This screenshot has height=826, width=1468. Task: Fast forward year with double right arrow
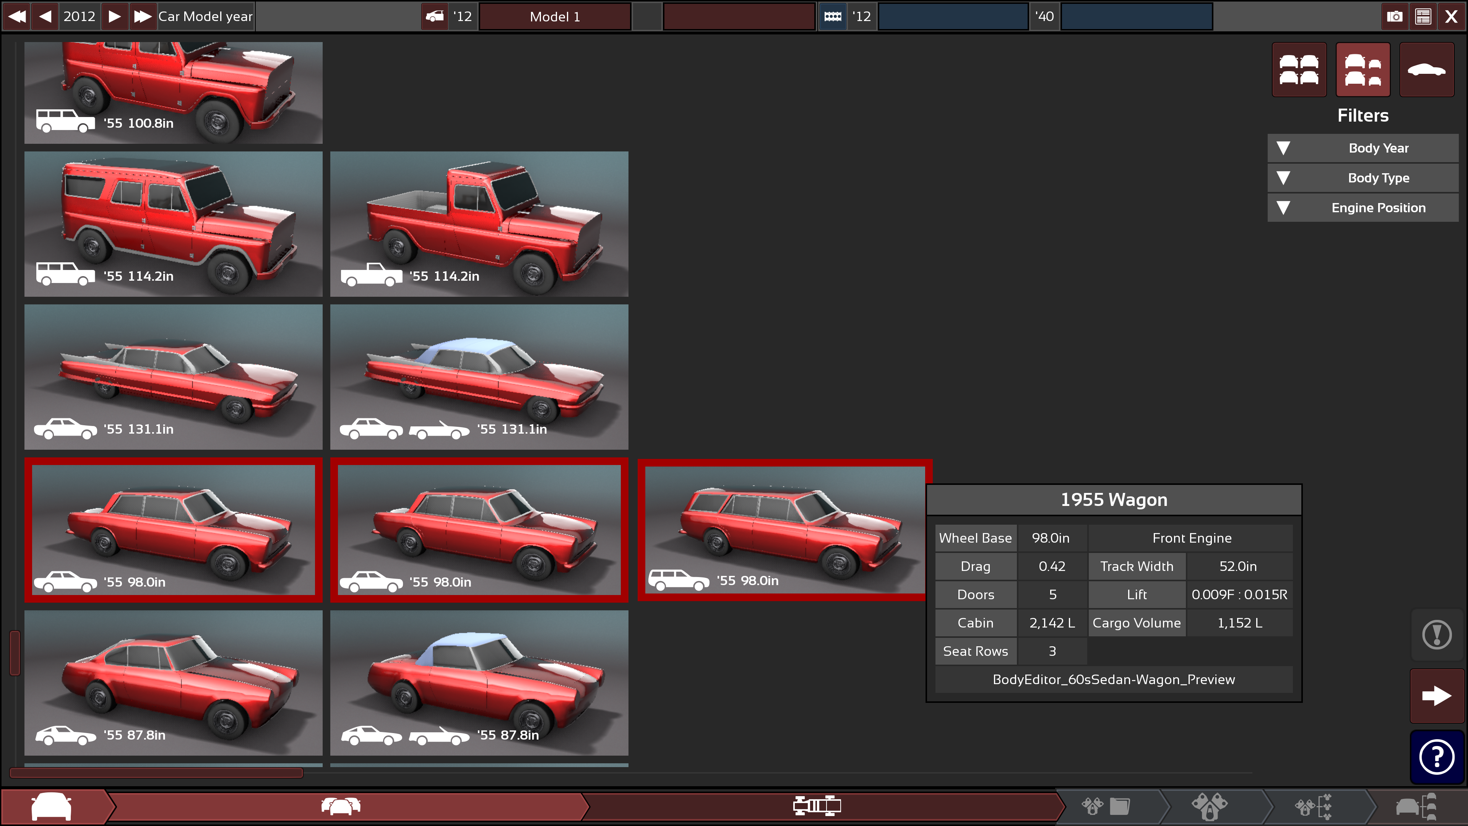[143, 16]
